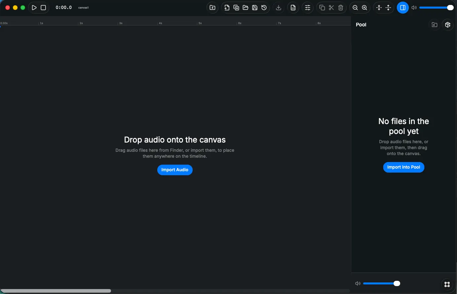Image resolution: width=457 pixels, height=294 pixels.
Task: Click the duplicate-plus canvas icon
Action: [236, 8]
